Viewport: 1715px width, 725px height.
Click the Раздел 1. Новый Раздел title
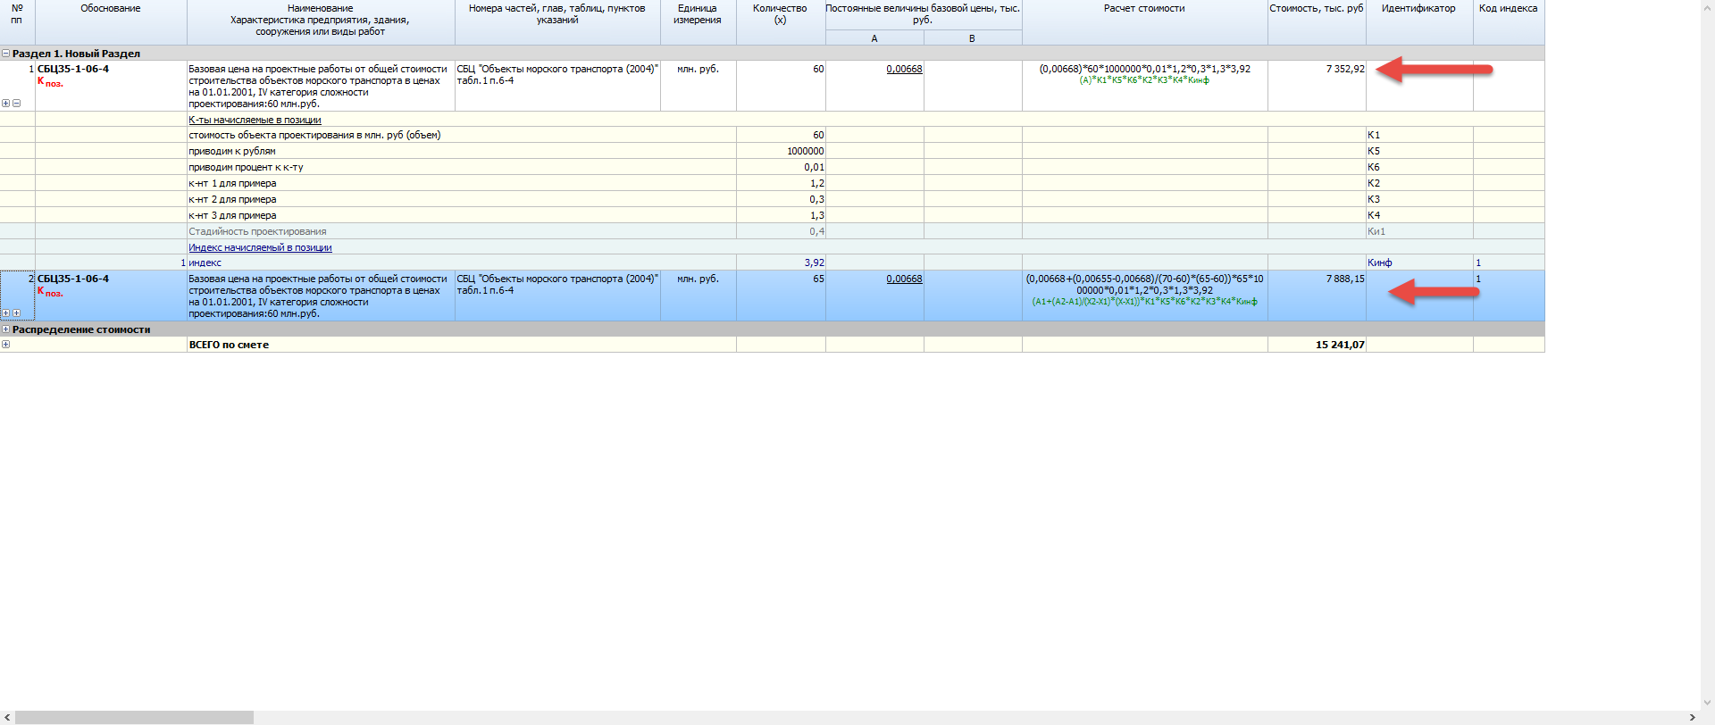point(76,54)
